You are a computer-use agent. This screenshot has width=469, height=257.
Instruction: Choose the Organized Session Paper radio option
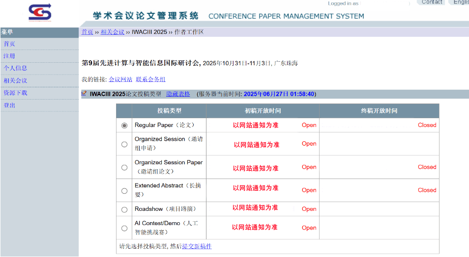tap(124, 167)
